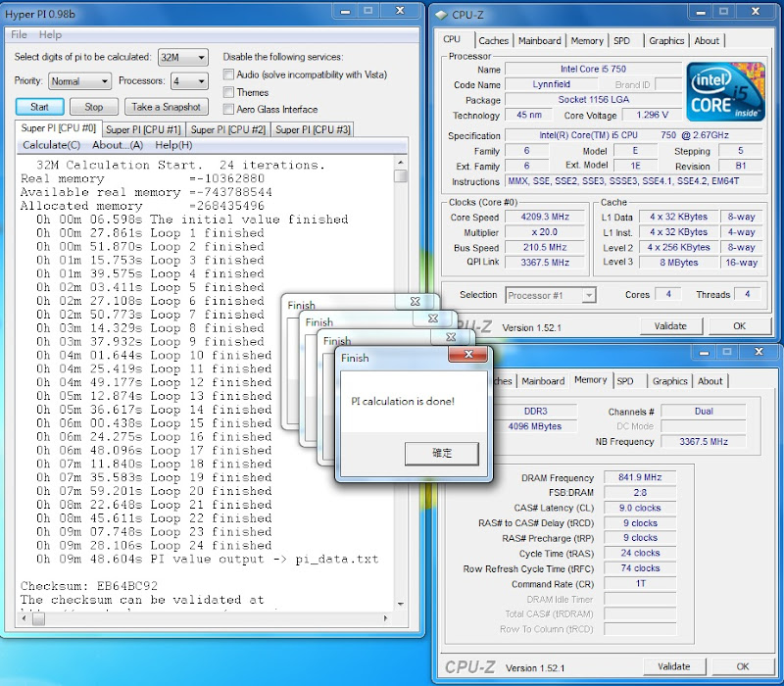Check Aero Glass Interface option
Image resolution: width=784 pixels, height=686 pixels.
(228, 109)
